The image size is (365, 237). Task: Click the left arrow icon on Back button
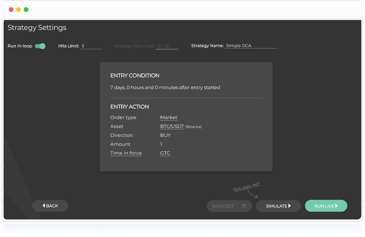[43, 206]
